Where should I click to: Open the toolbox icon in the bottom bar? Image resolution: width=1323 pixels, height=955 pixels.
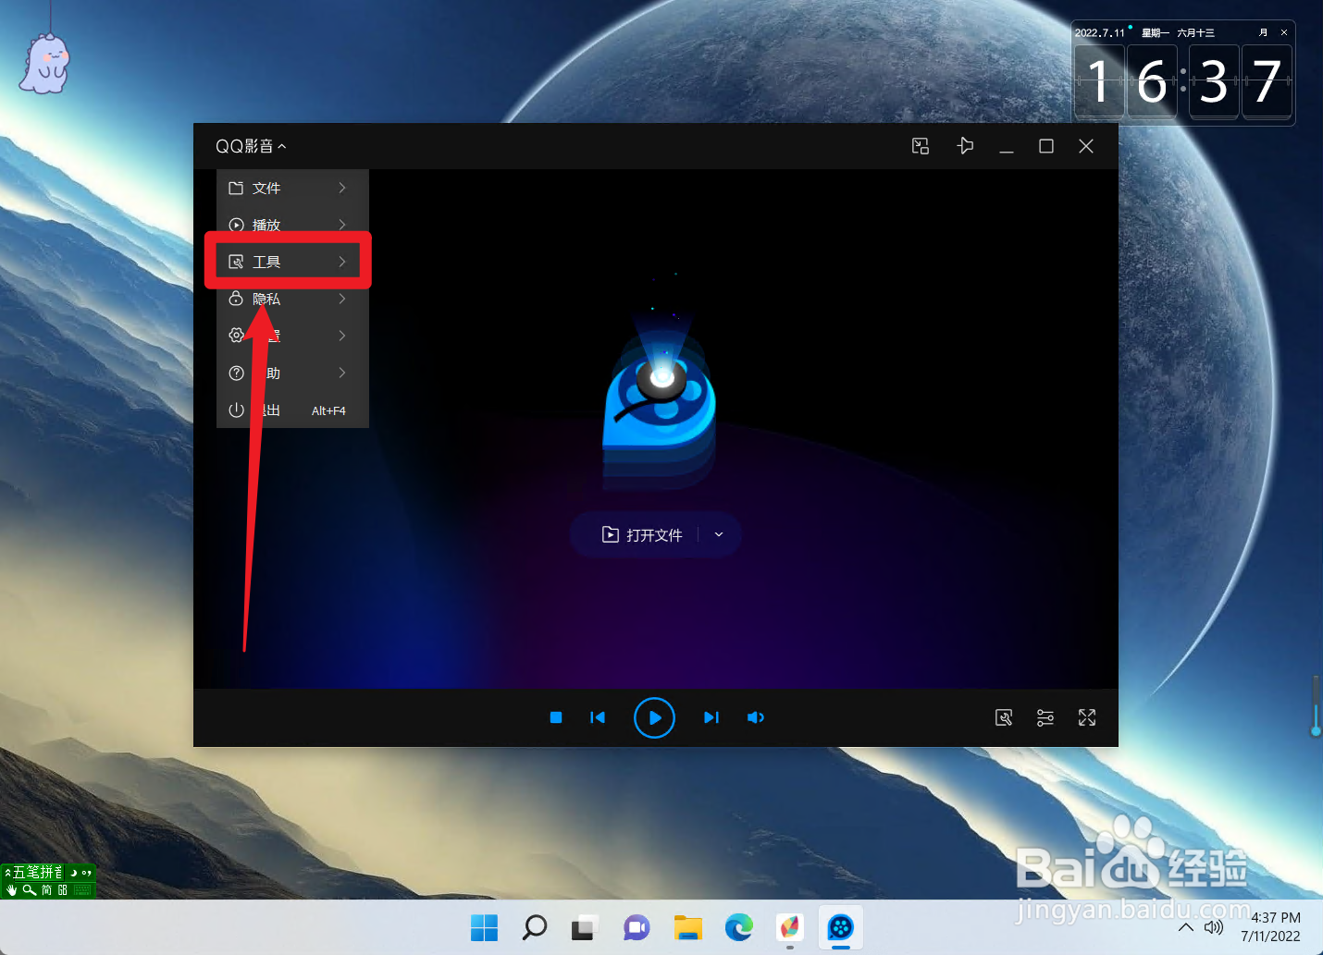point(1004,717)
